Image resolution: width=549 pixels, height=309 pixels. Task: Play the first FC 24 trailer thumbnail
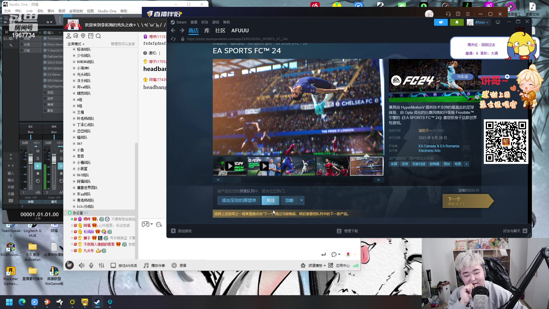click(230, 166)
